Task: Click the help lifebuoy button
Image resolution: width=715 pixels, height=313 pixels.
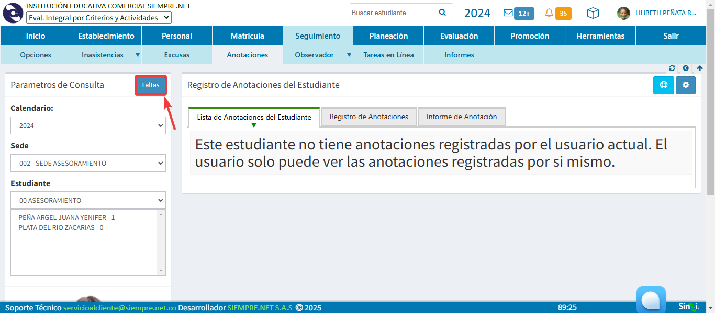Action: (664, 85)
